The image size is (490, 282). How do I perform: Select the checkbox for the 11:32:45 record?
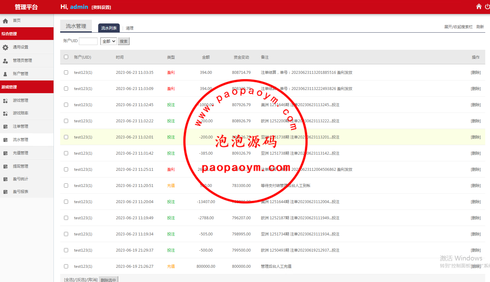click(66, 105)
